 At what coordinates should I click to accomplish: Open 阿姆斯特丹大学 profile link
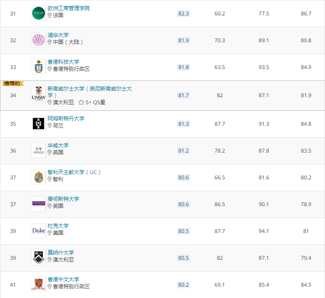pos(66,119)
